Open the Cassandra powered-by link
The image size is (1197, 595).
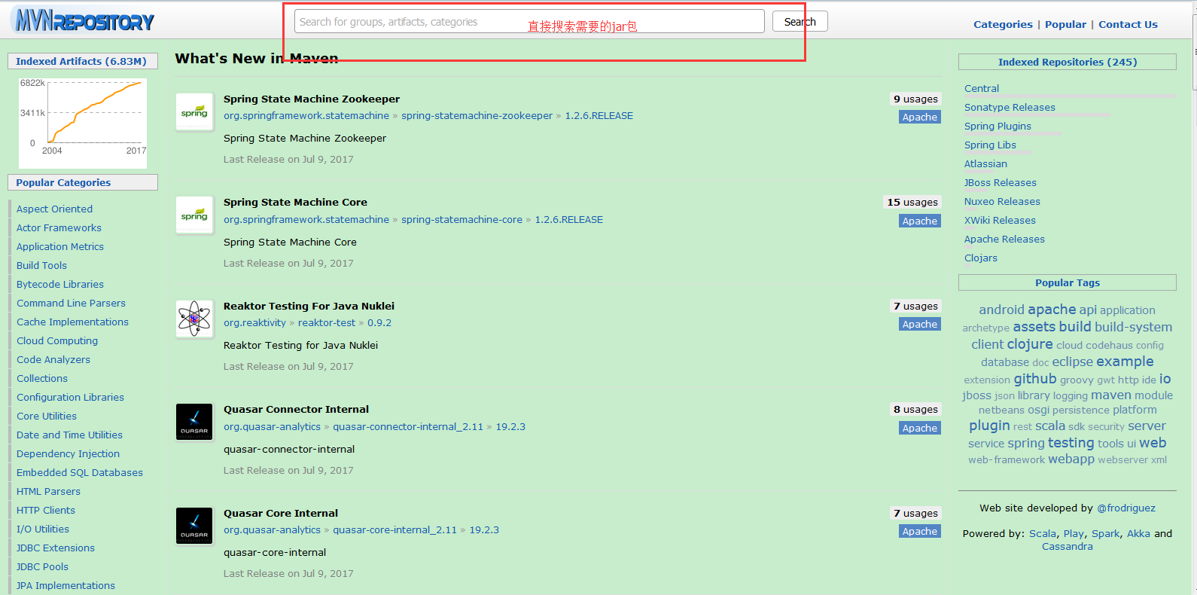click(1068, 546)
